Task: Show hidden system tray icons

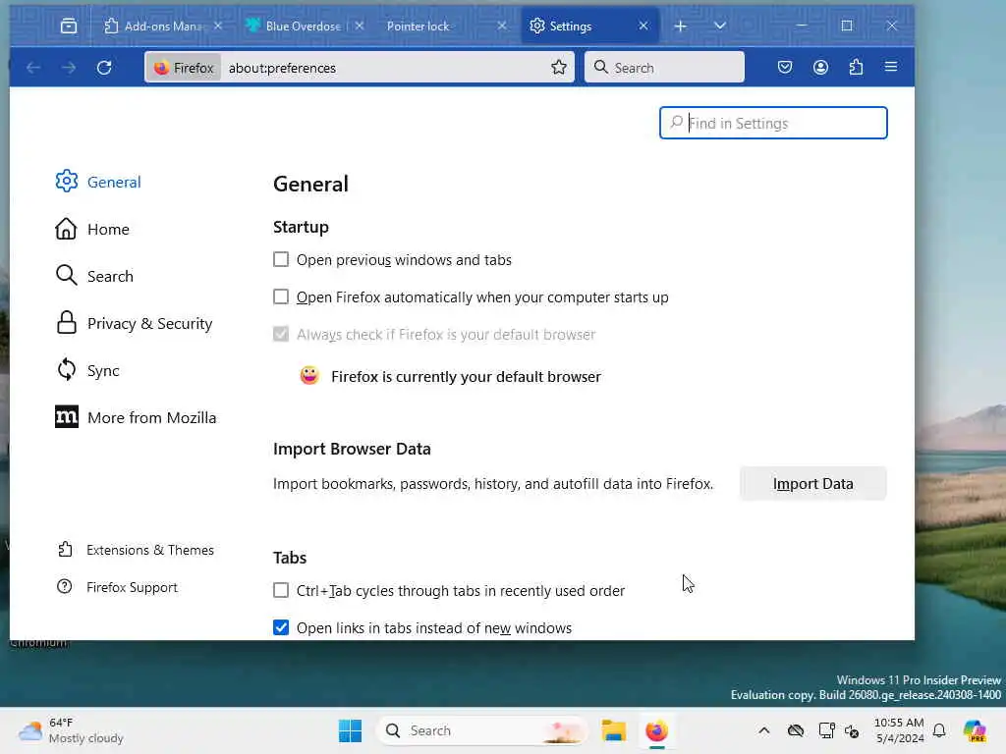Action: 763,730
